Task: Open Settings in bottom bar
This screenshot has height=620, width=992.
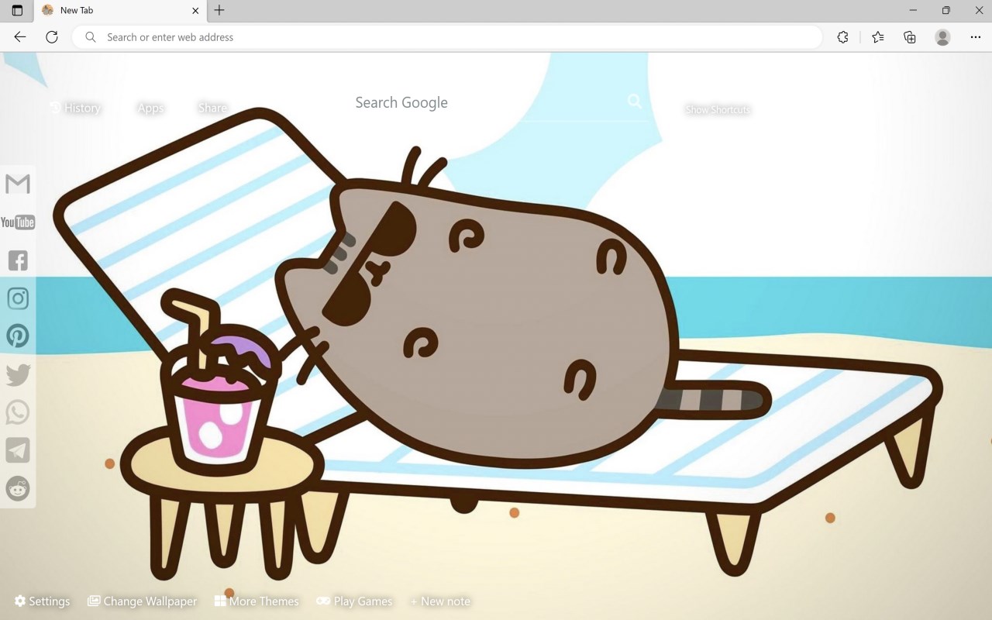Action: 43,601
